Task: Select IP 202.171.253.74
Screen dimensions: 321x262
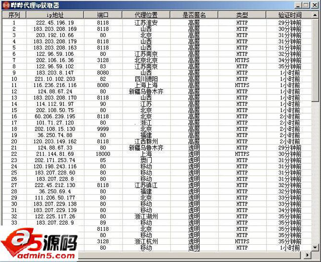Action: coord(55,160)
